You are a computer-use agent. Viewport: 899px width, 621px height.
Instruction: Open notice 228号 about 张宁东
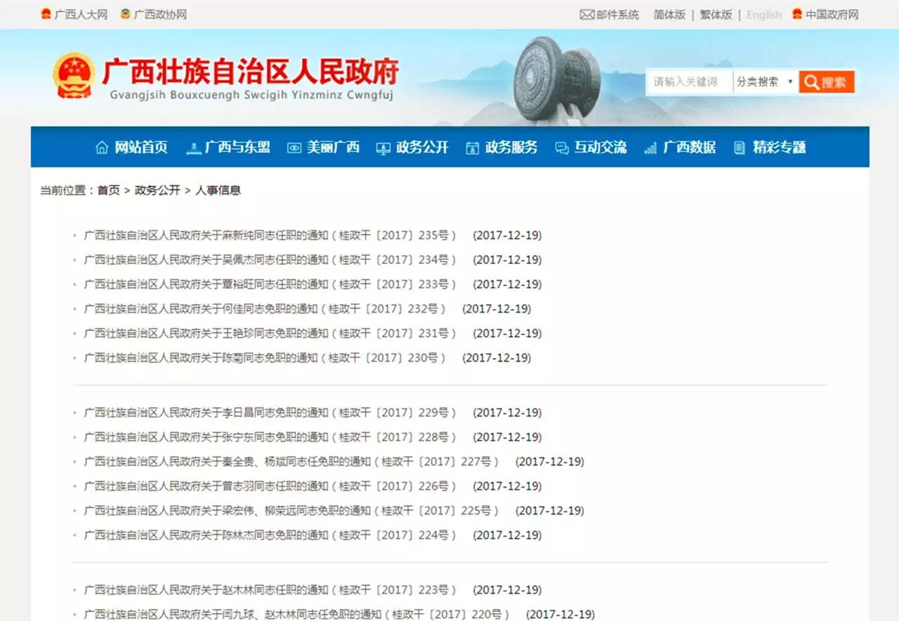coord(270,437)
